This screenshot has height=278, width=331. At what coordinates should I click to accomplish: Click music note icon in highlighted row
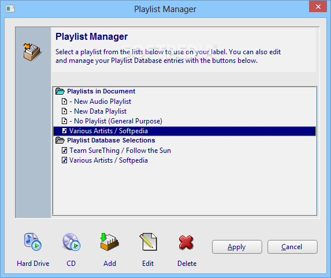click(x=64, y=131)
